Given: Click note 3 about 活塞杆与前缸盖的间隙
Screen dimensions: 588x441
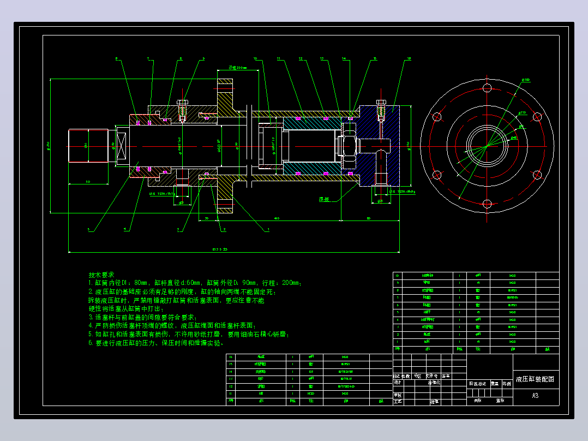Looking at the screenshot, I should [142, 317].
